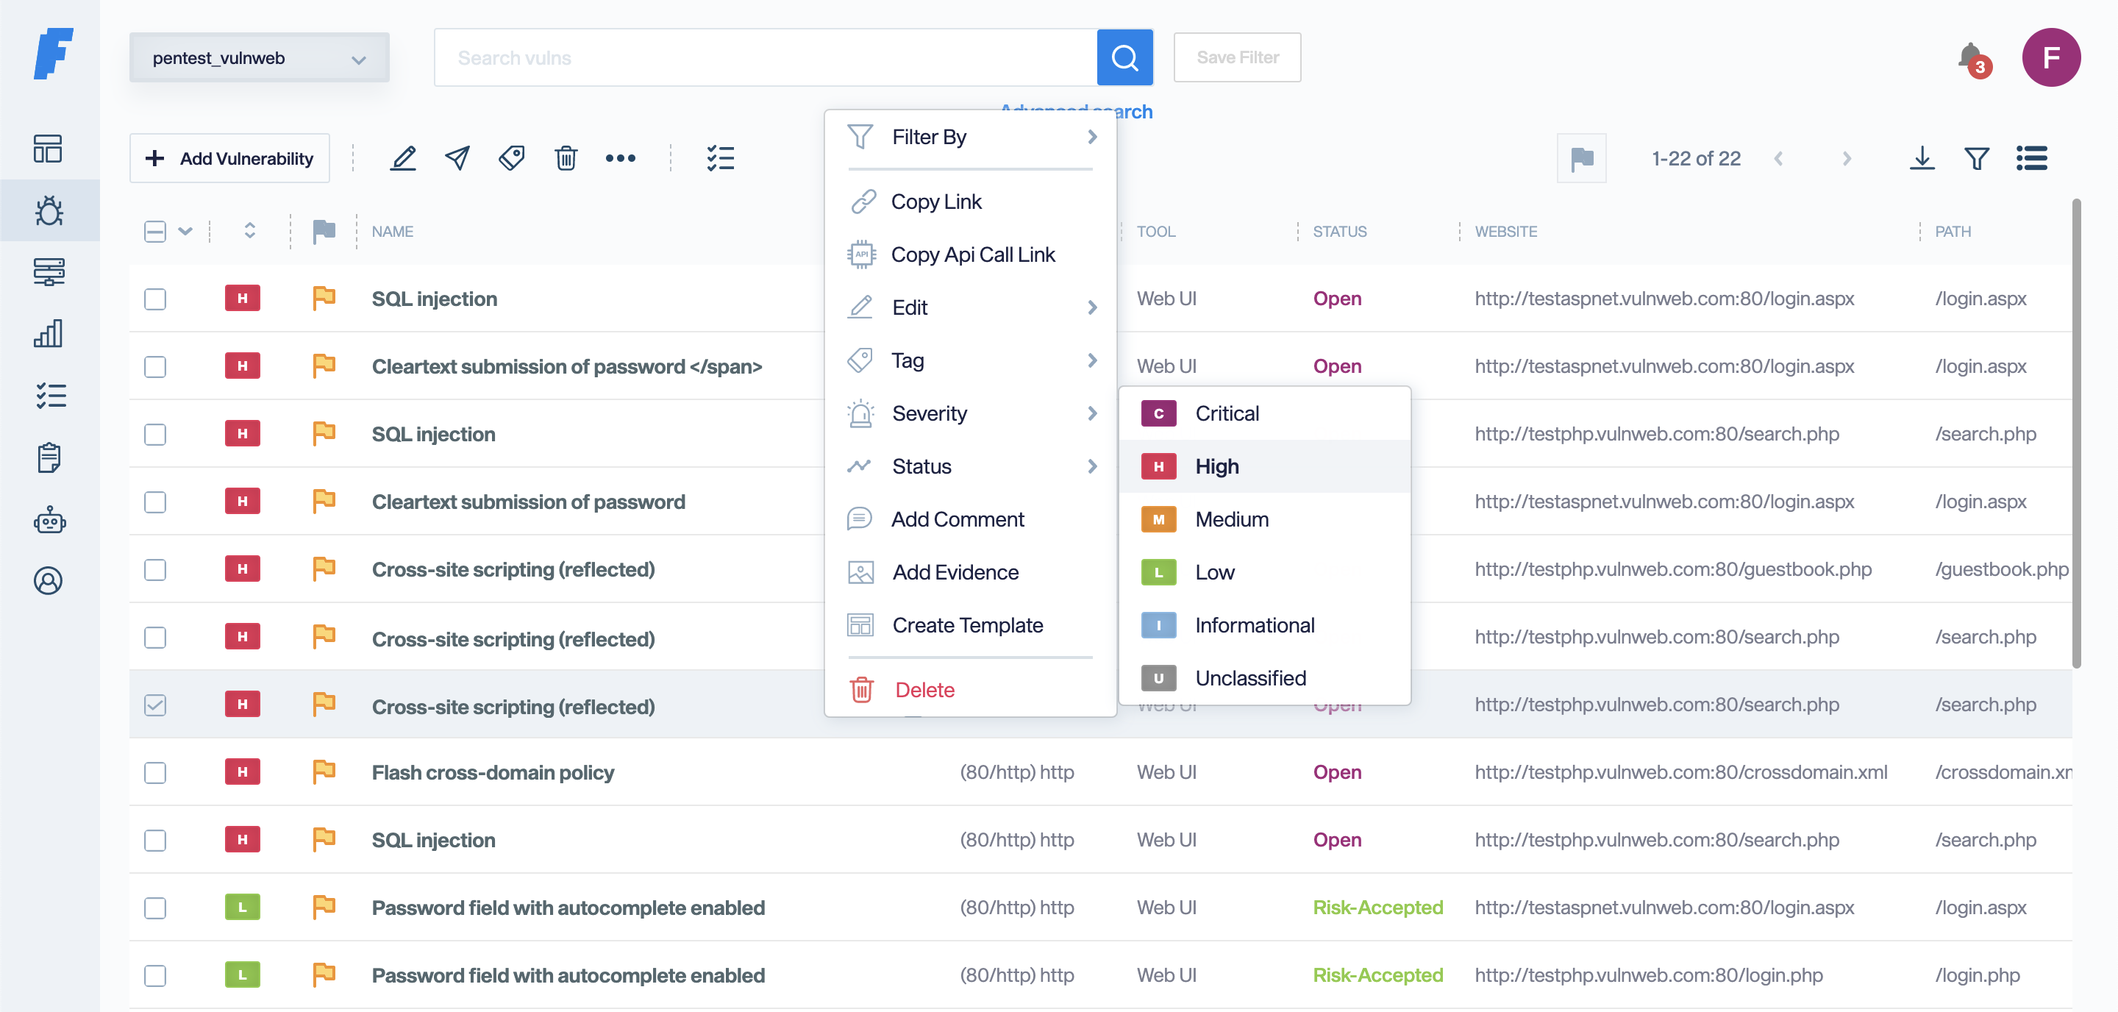
Task: Click the Add Vulnerability button
Action: click(229, 158)
